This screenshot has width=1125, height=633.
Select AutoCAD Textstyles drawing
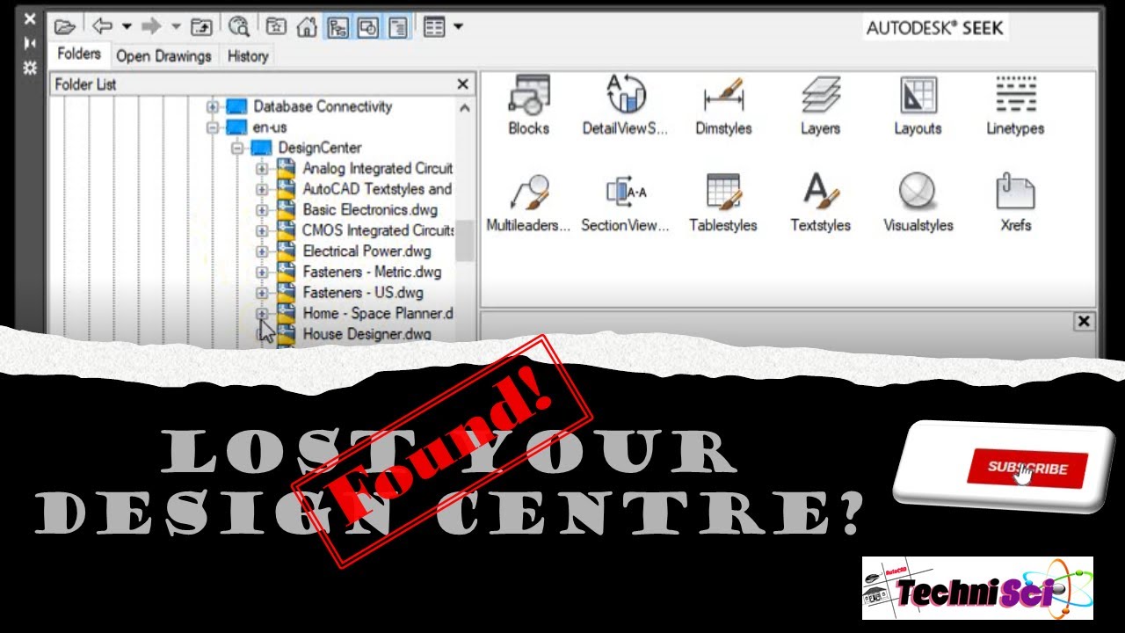[377, 189]
